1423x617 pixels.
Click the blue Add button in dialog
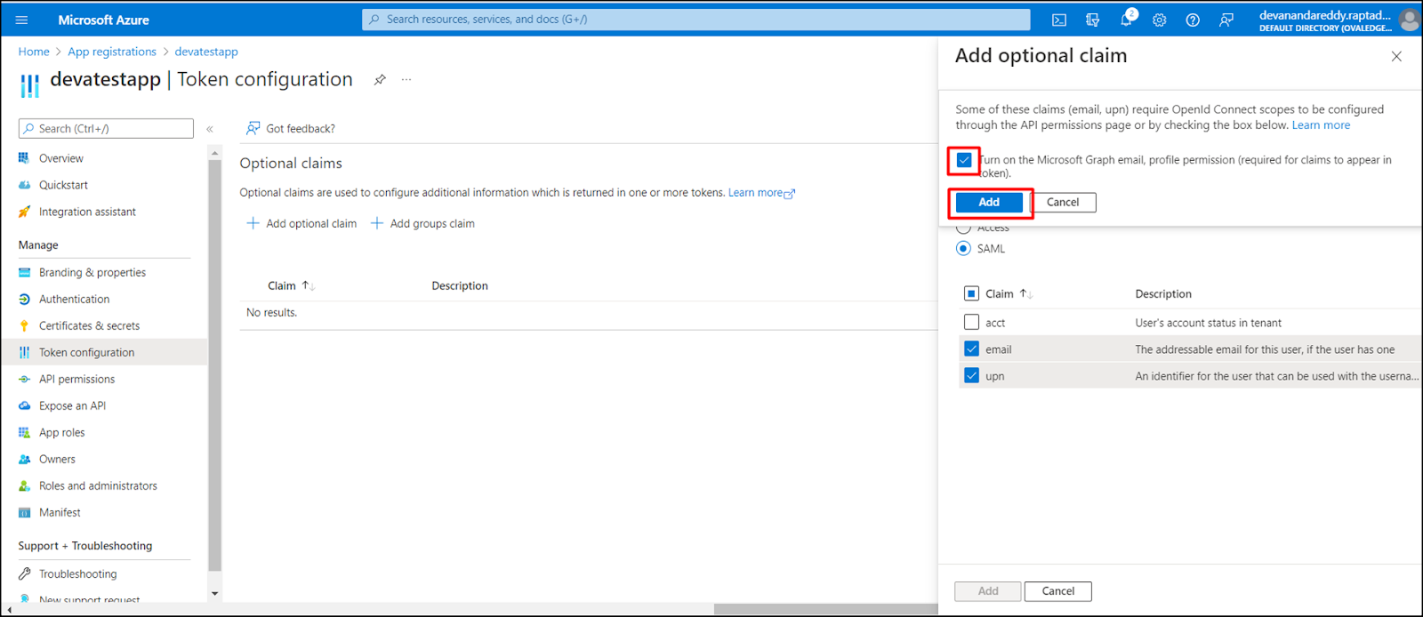[989, 203]
